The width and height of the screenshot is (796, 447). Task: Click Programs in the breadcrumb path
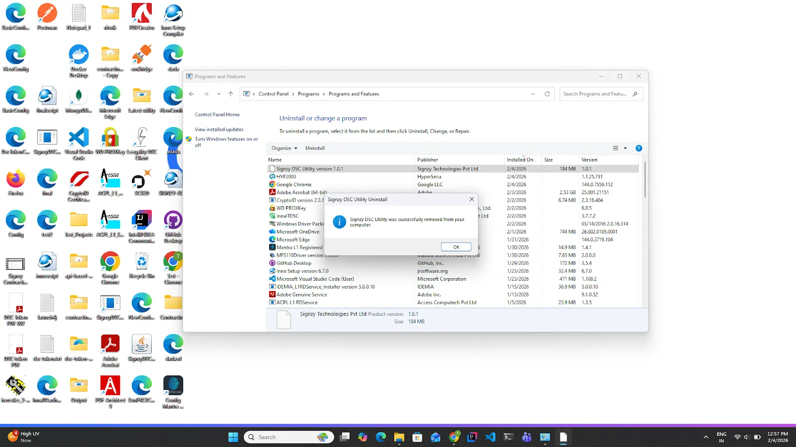[308, 94]
